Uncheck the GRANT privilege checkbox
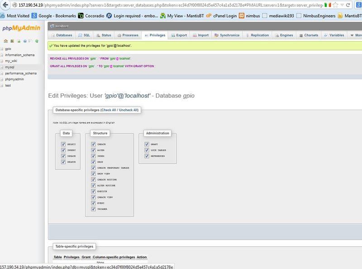The width and height of the screenshot is (362, 269). pyautogui.click(x=147, y=144)
